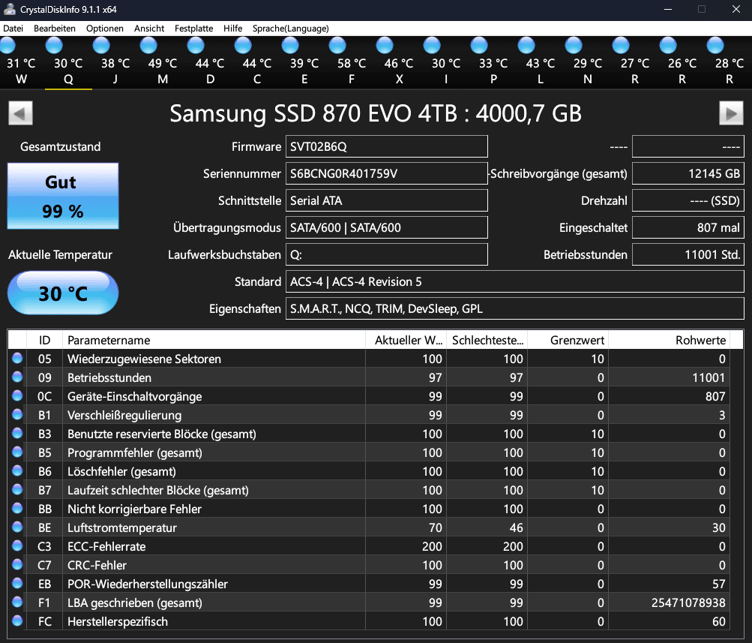This screenshot has width=752, height=643.
Task: Click the Laufwerksbuchstaben field Q:
Action: coord(387,255)
